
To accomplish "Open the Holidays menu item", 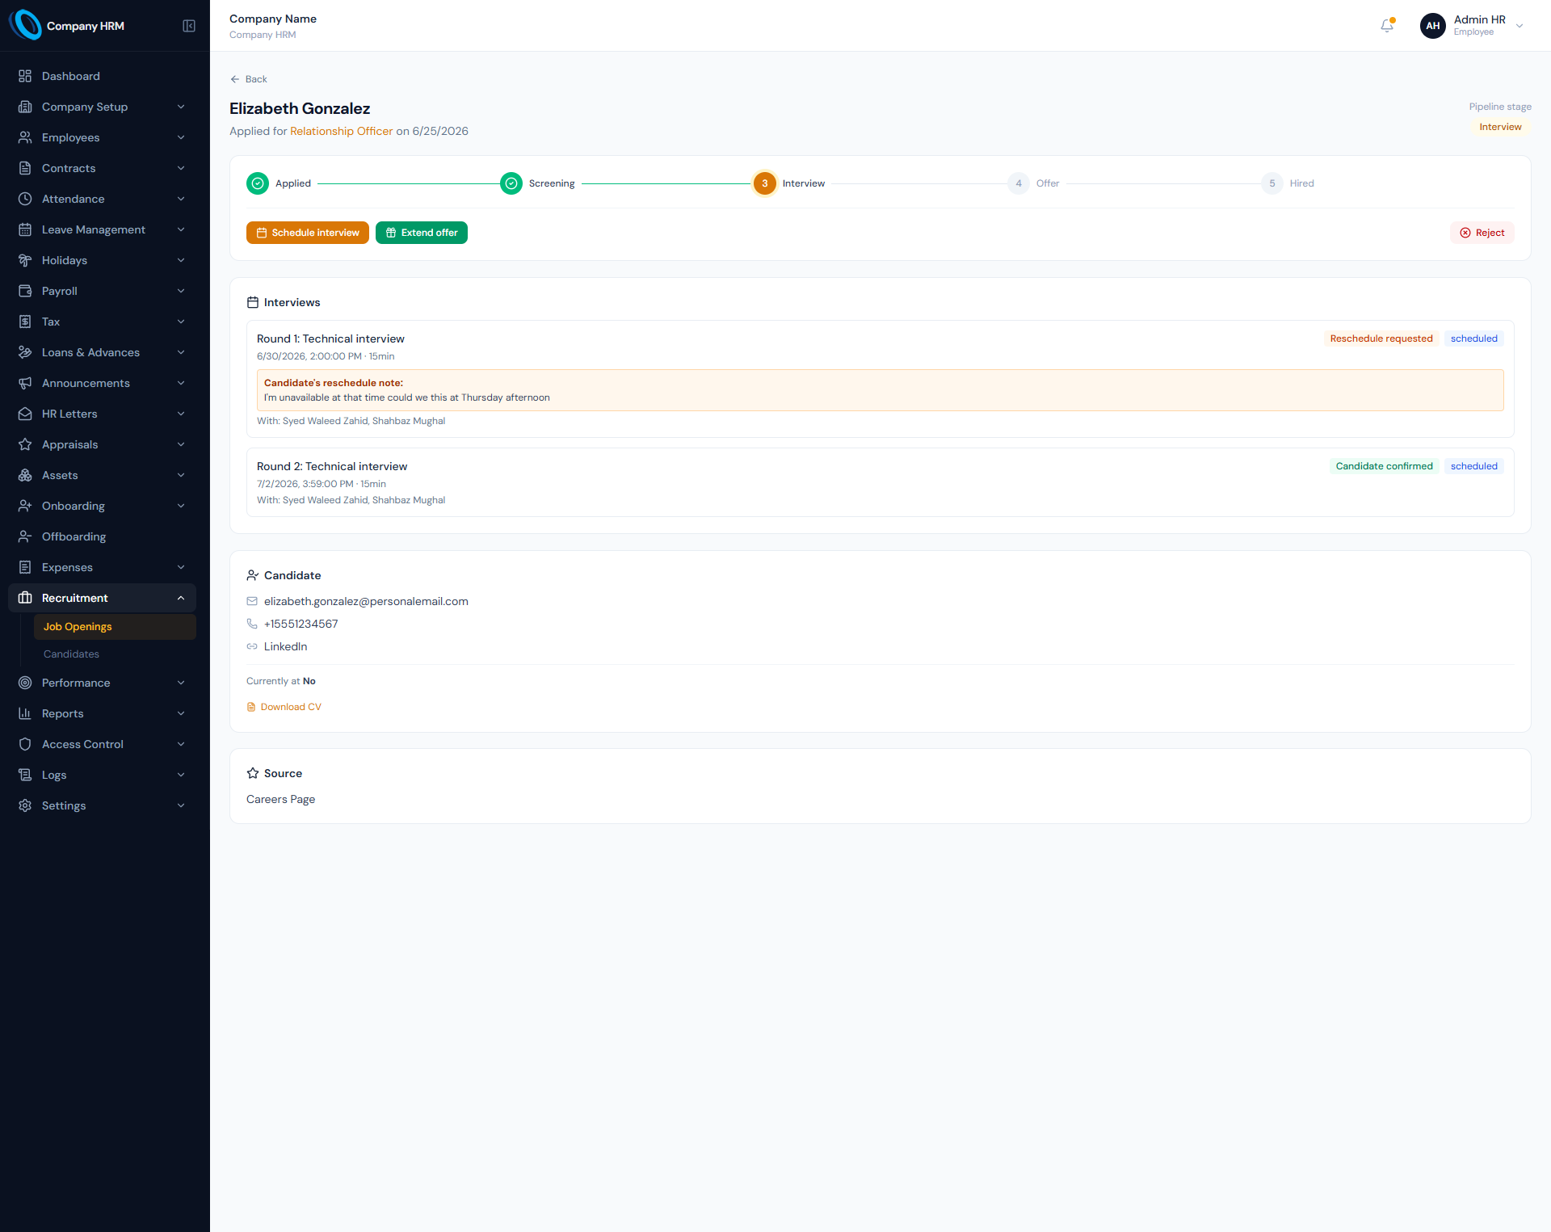I will 102,260.
